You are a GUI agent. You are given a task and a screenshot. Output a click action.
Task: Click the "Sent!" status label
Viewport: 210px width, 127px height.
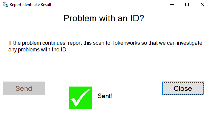coord(105,96)
